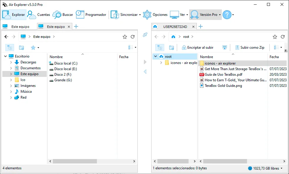Create new folder in left pane
Viewport: 289px width, 174px height.
[21, 48]
